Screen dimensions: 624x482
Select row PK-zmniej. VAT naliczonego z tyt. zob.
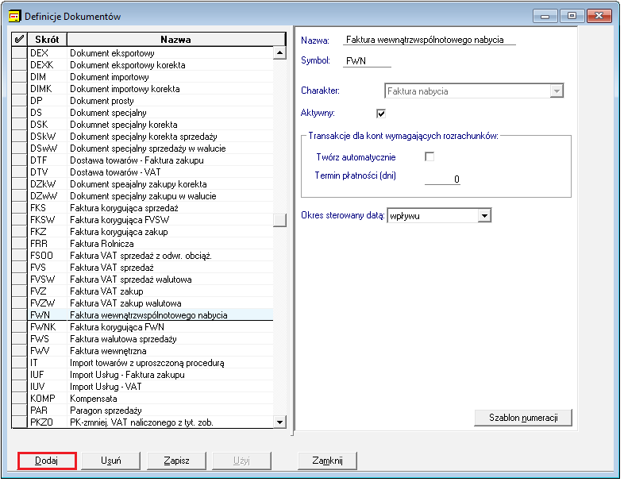click(x=150, y=422)
